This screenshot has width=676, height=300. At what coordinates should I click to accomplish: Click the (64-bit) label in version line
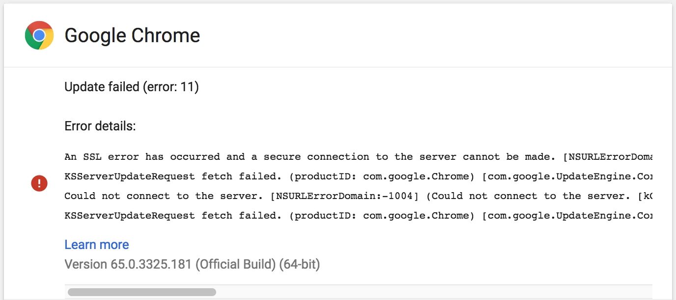300,265
